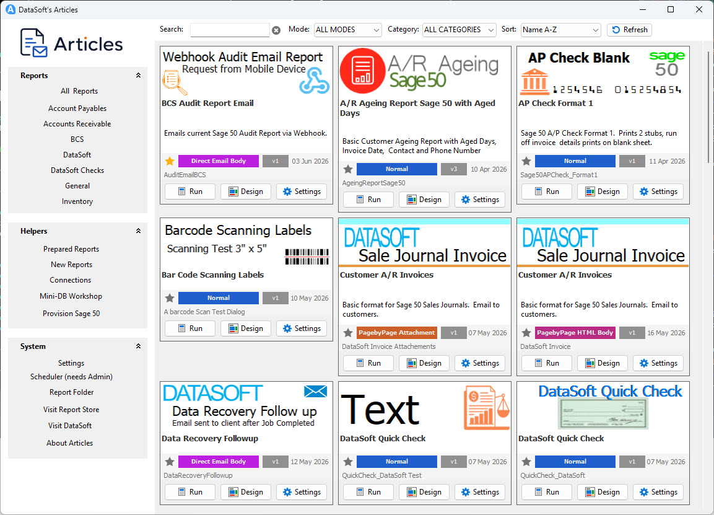Clear the search box with the X icon

[x=276, y=30]
